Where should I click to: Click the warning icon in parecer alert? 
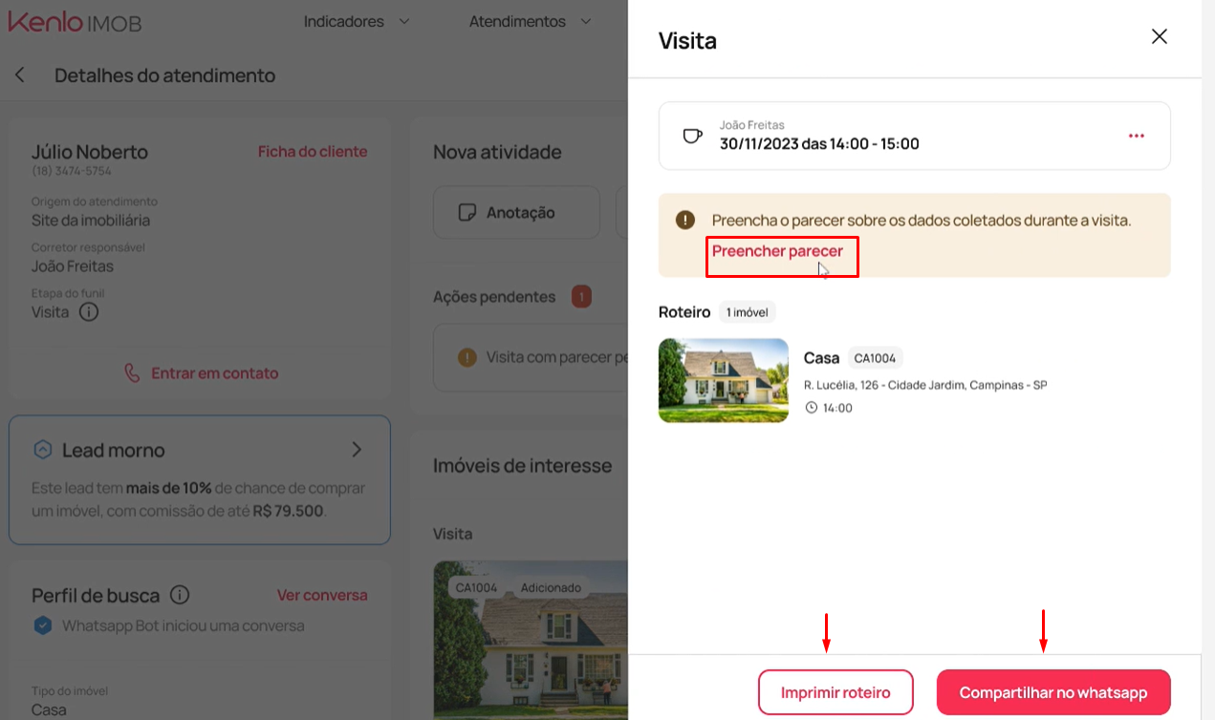pyautogui.click(x=684, y=221)
